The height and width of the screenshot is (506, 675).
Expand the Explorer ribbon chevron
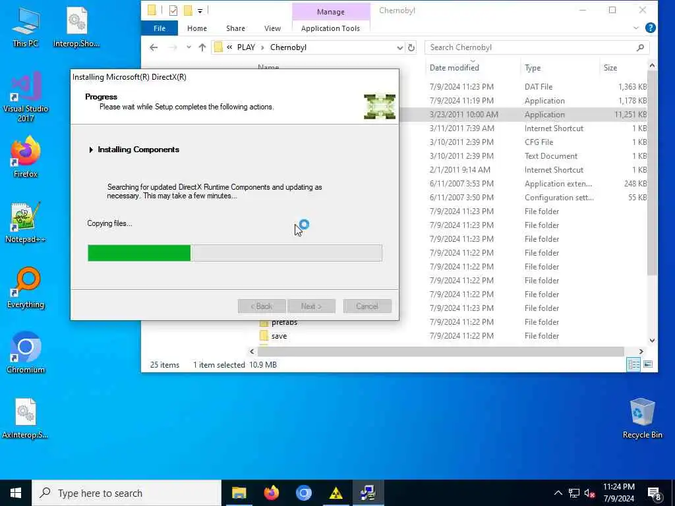(x=636, y=28)
